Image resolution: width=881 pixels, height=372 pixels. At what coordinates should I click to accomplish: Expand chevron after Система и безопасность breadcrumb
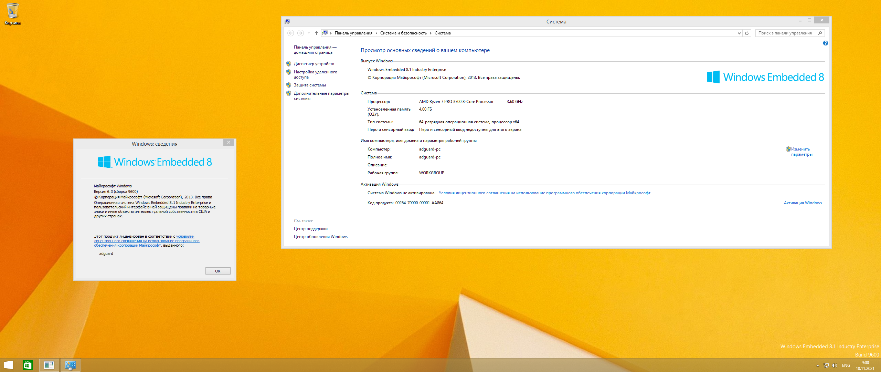tap(431, 33)
